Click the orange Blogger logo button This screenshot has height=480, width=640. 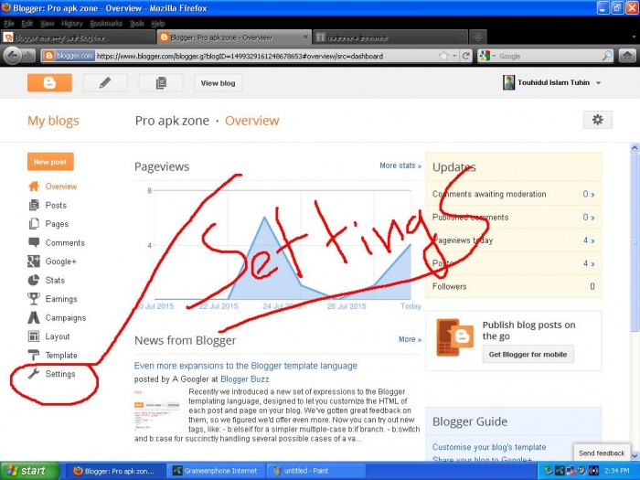pos(49,83)
